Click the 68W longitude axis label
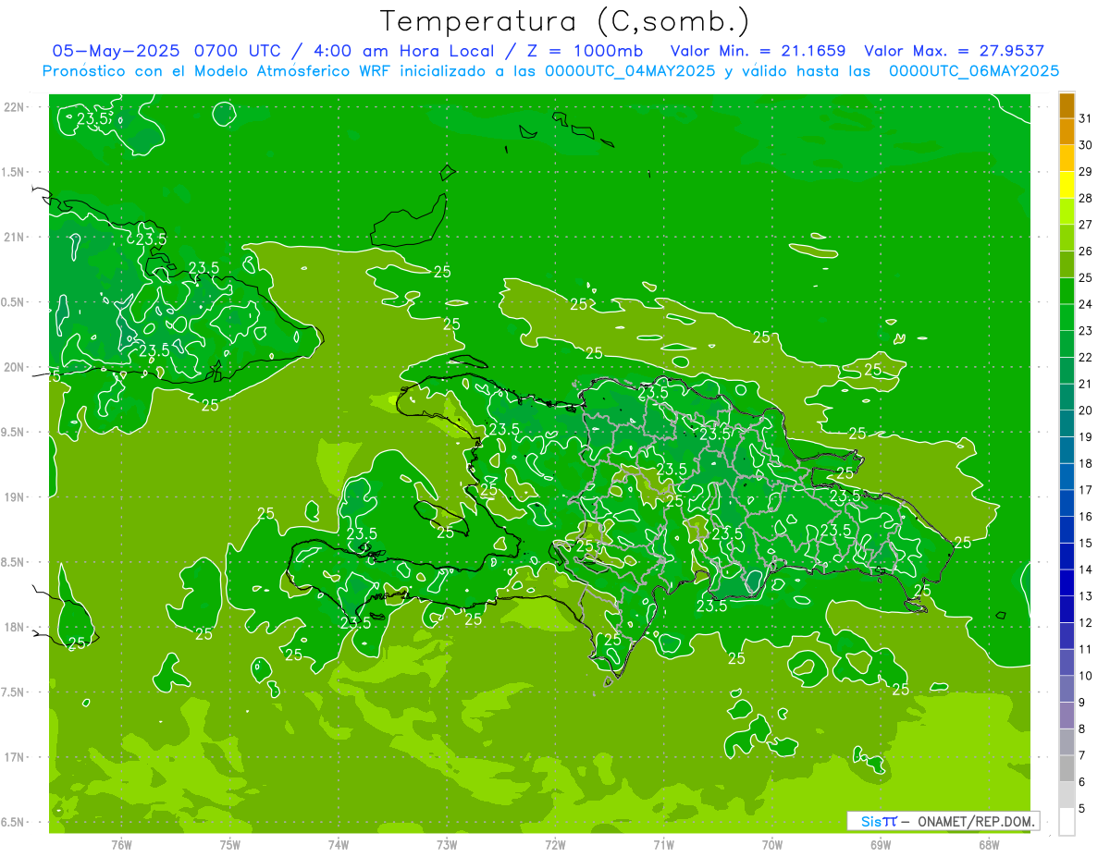The width and height of the screenshot is (1110, 857). click(x=988, y=845)
